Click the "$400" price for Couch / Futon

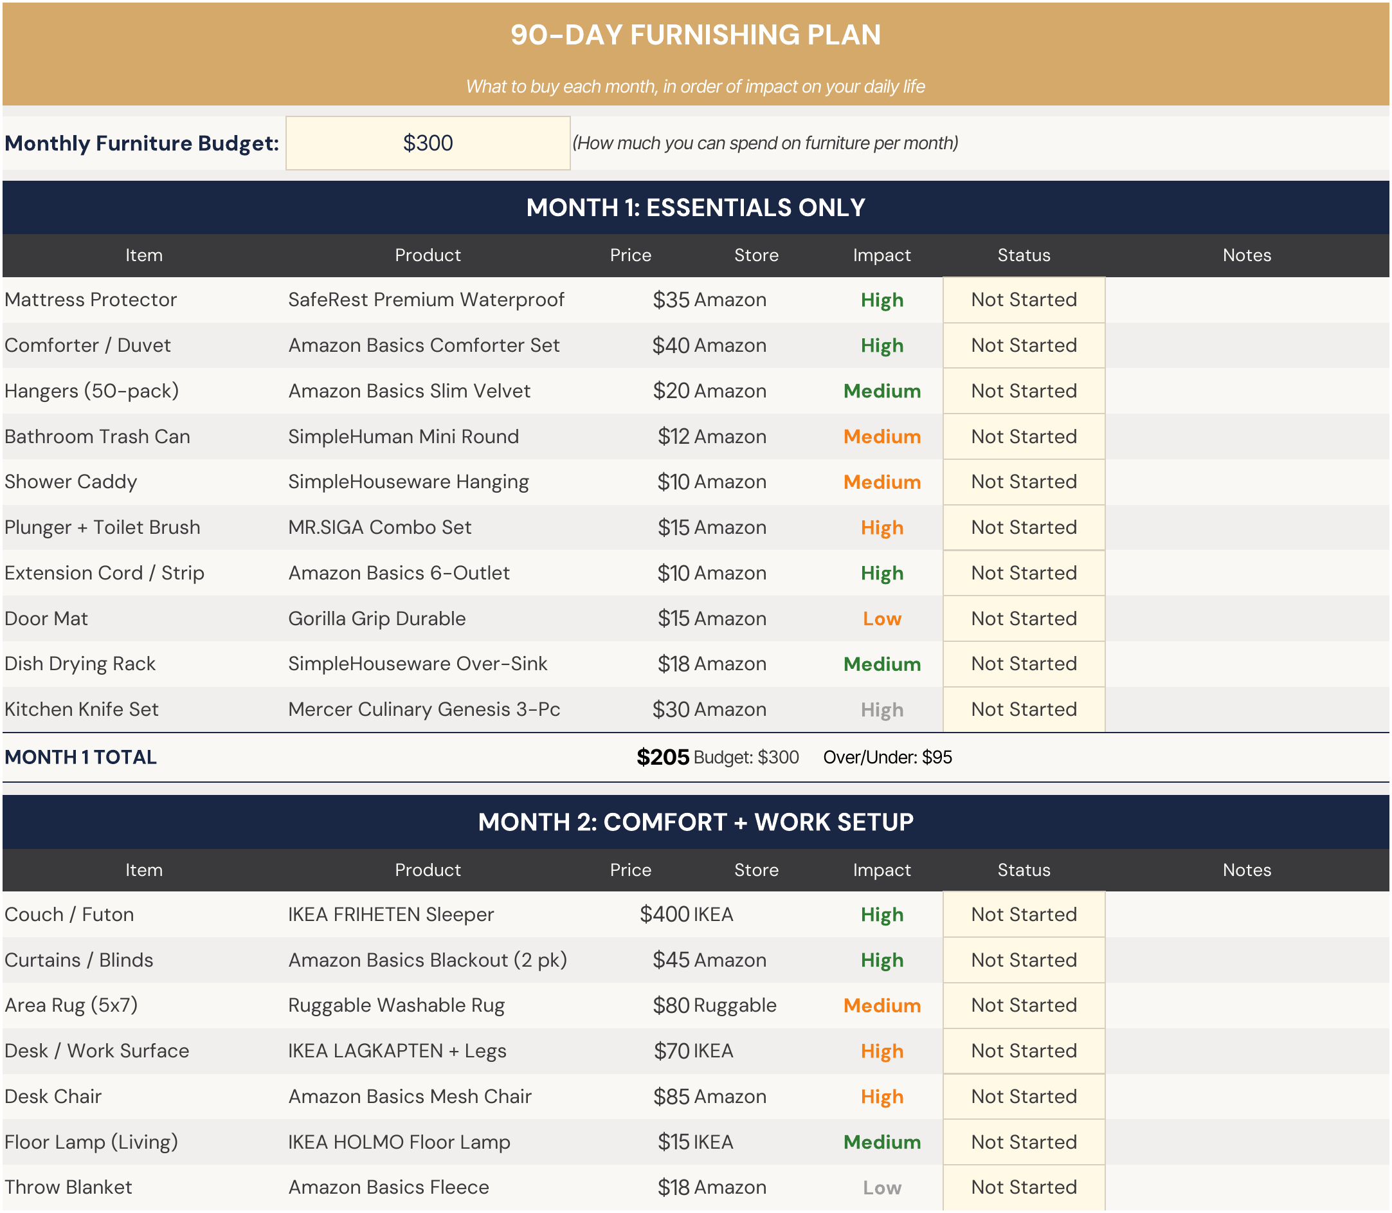point(665,915)
